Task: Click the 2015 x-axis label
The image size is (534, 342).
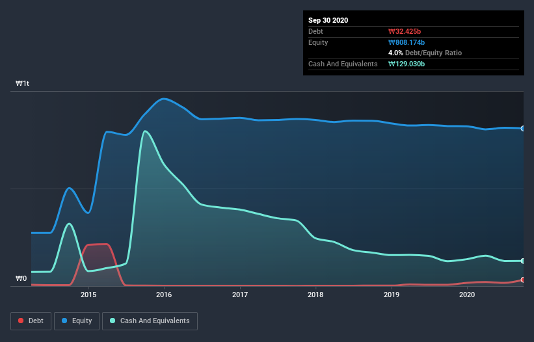Action: point(88,295)
